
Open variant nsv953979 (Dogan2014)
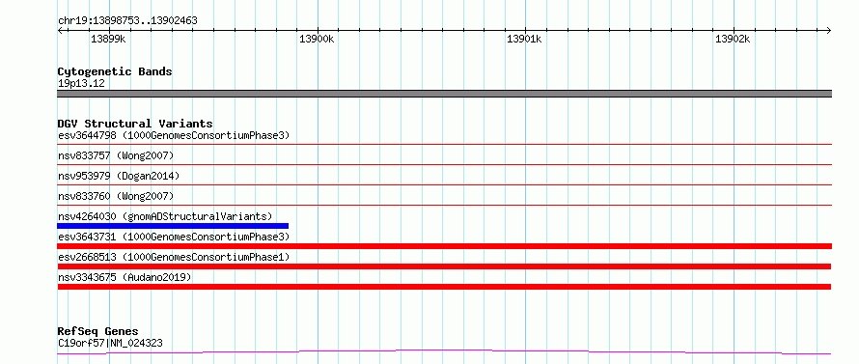click(119, 176)
